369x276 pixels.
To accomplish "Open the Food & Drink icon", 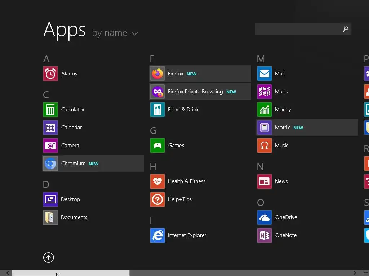I will click(x=157, y=110).
